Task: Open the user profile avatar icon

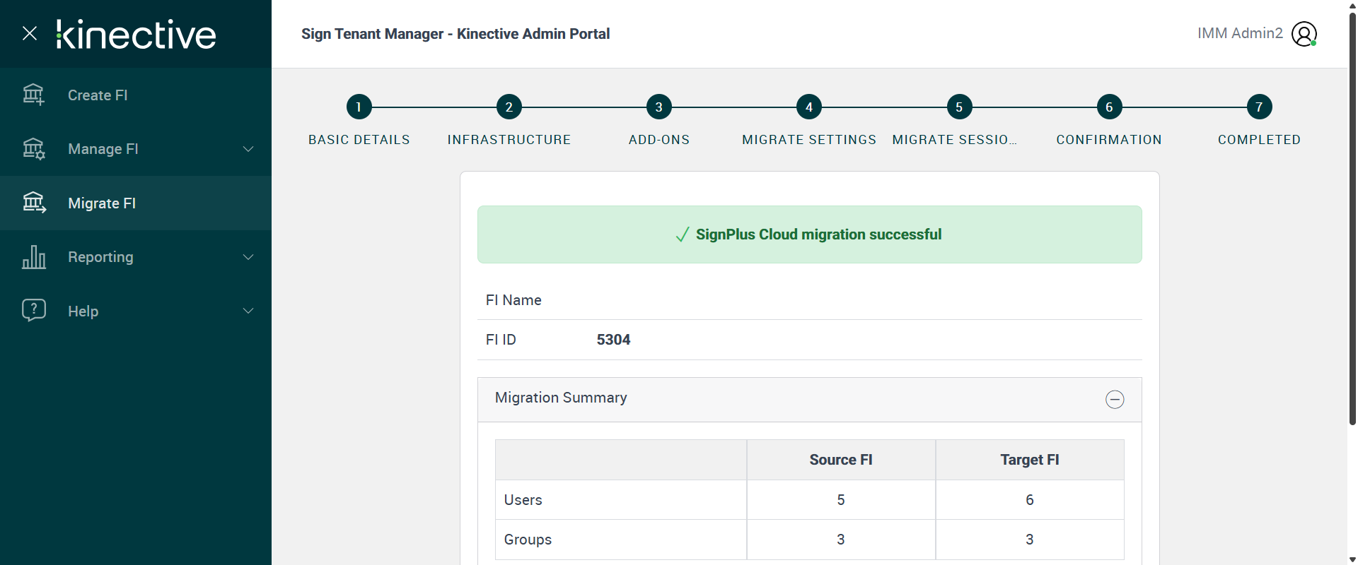Action: pos(1304,34)
